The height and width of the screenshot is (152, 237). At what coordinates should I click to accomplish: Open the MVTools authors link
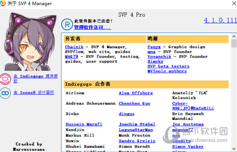coord(167,71)
